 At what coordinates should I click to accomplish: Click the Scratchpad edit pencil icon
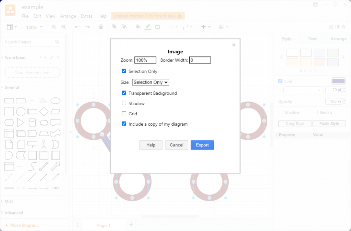[x=51, y=57]
